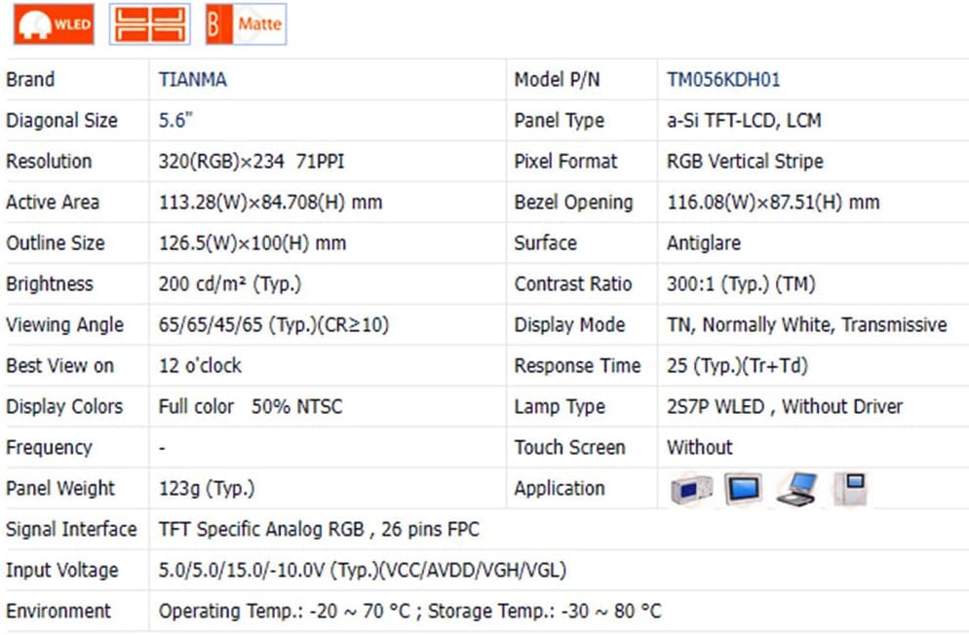969x635 pixels.
Task: Click the Surface row label
Action: (545, 243)
